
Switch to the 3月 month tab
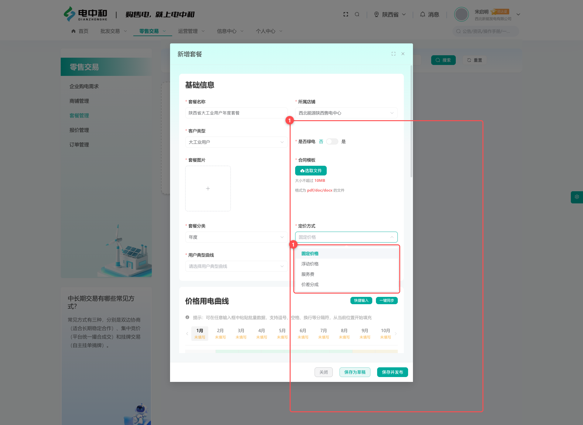[x=241, y=334]
